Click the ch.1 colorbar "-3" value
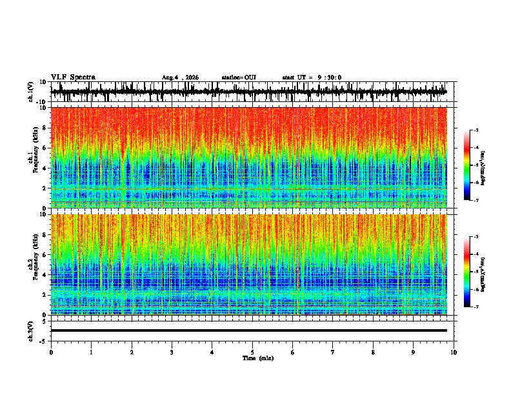 476,130
